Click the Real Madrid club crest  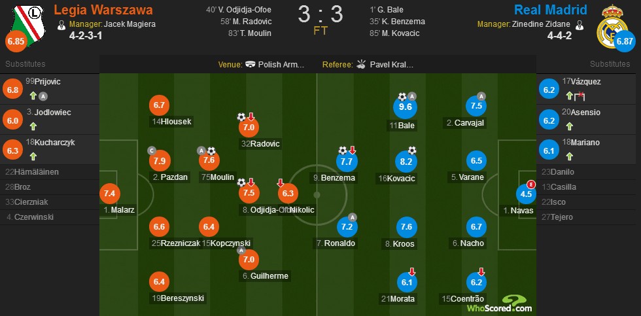click(612, 27)
